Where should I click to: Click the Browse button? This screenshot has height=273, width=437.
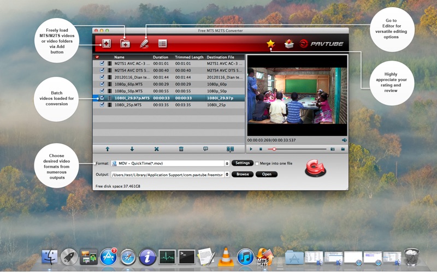pos(243,174)
